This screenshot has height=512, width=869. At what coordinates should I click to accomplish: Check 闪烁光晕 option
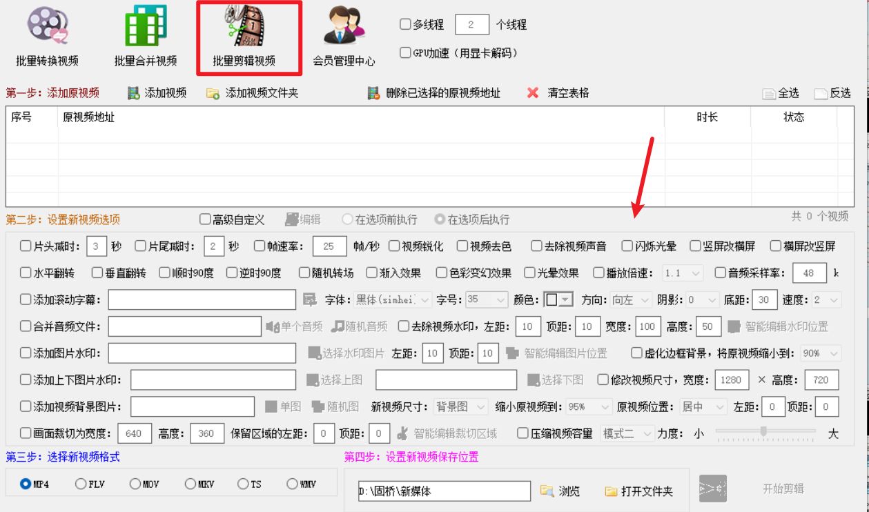[627, 246]
